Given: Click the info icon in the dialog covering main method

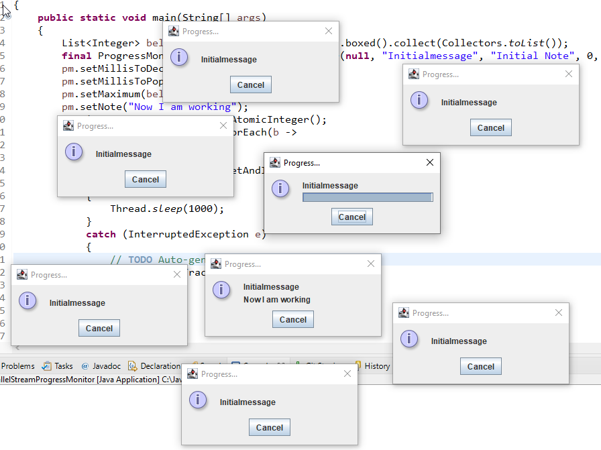Looking at the screenshot, I should pyautogui.click(x=179, y=57).
